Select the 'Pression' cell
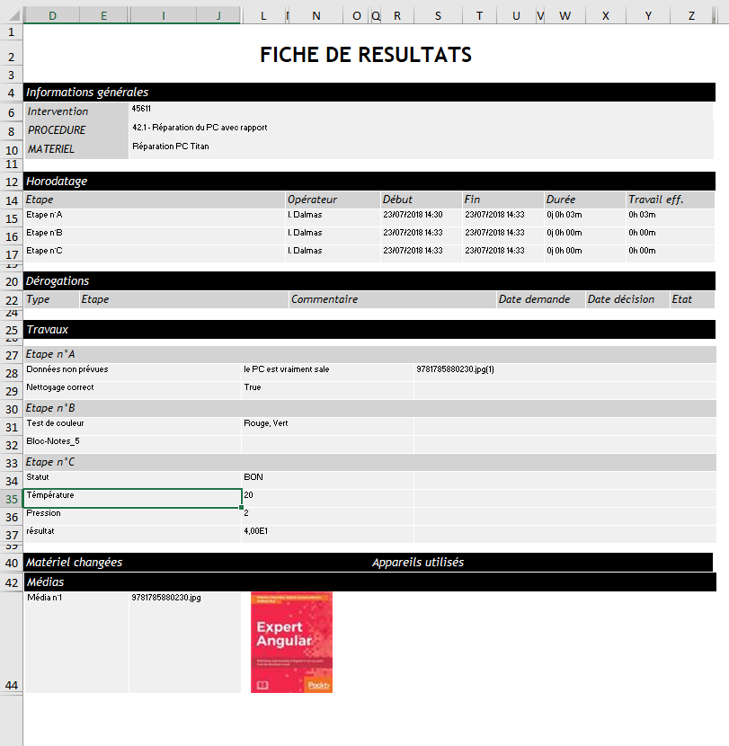This screenshot has height=746, width=729. 132,516
